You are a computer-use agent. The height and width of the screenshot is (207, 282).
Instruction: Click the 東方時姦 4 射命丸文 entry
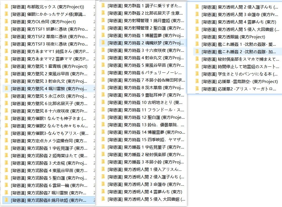(146, 58)
